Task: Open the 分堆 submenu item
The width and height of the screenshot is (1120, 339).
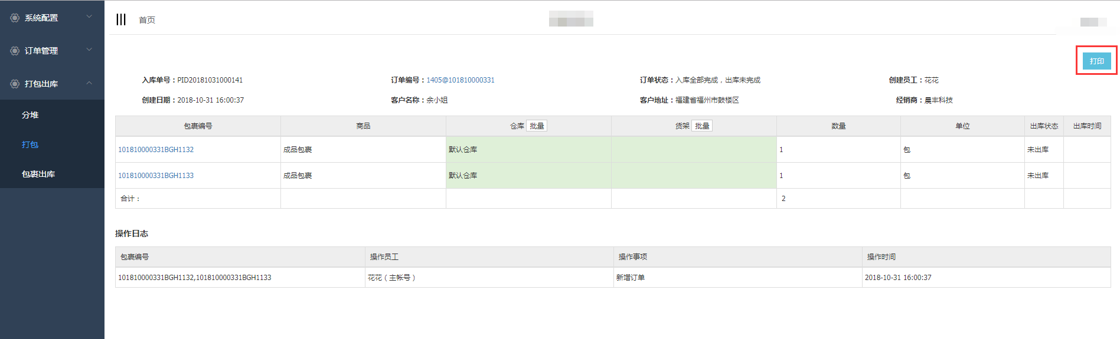Action: 30,115
